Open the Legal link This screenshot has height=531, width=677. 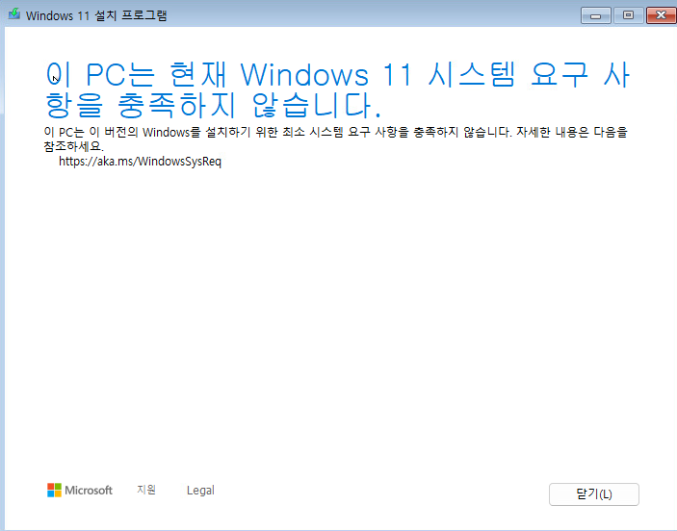pyautogui.click(x=200, y=491)
